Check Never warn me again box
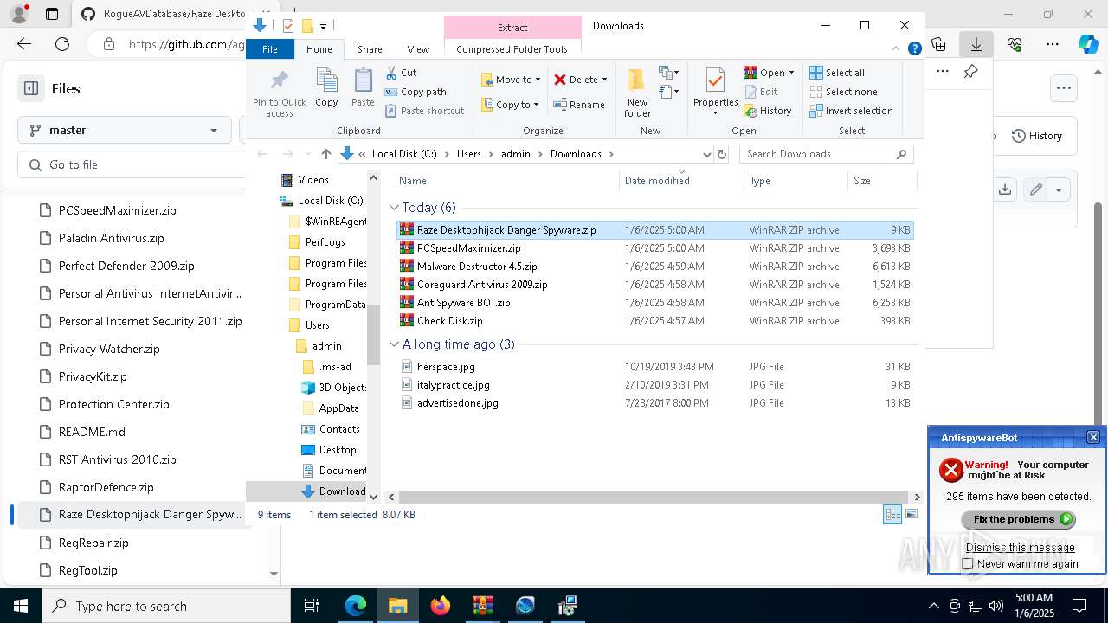Viewport: 1108px width, 623px height. pos(968,564)
